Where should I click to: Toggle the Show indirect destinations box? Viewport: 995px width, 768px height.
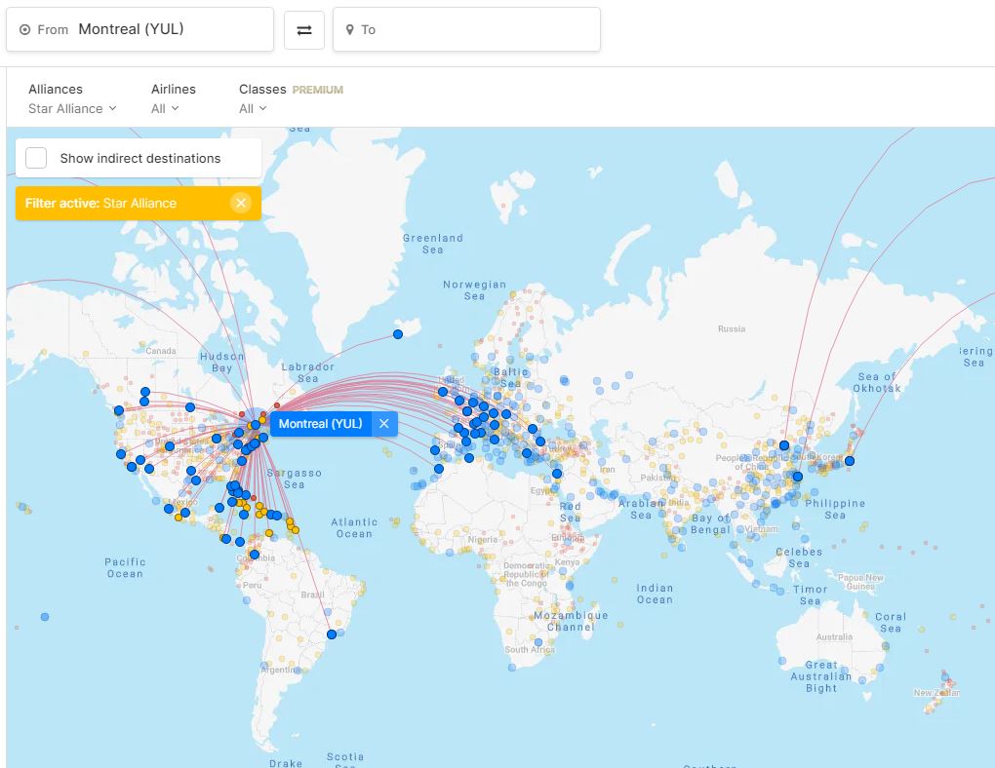point(35,157)
